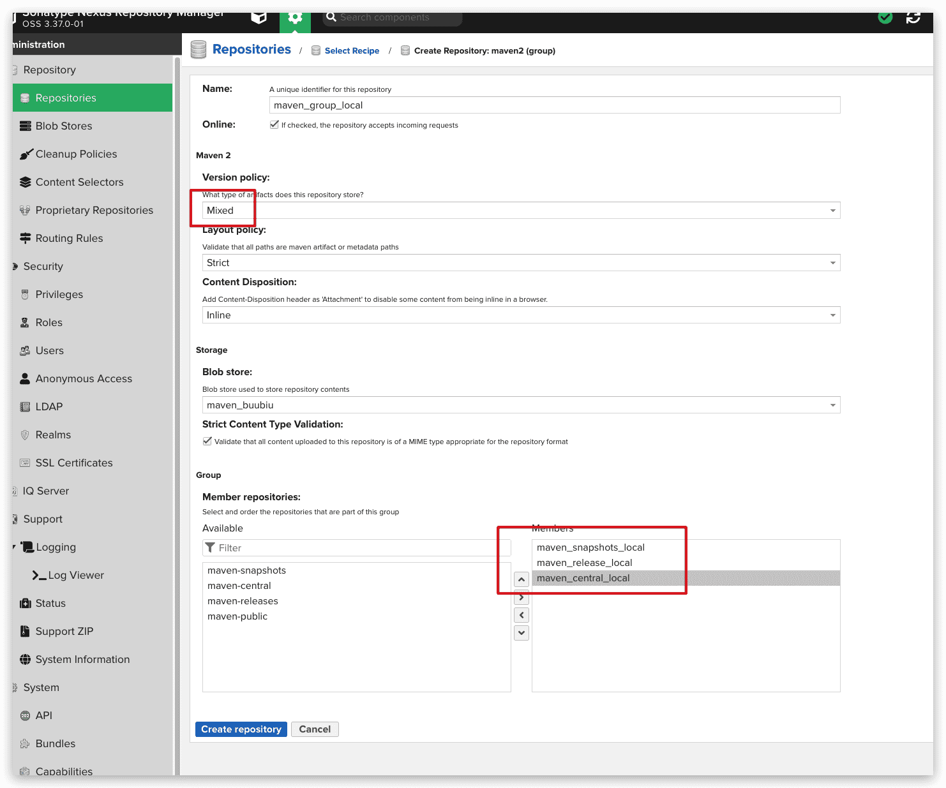Expand the Blob store dropdown
This screenshot has height=788, width=946.
click(x=521, y=405)
